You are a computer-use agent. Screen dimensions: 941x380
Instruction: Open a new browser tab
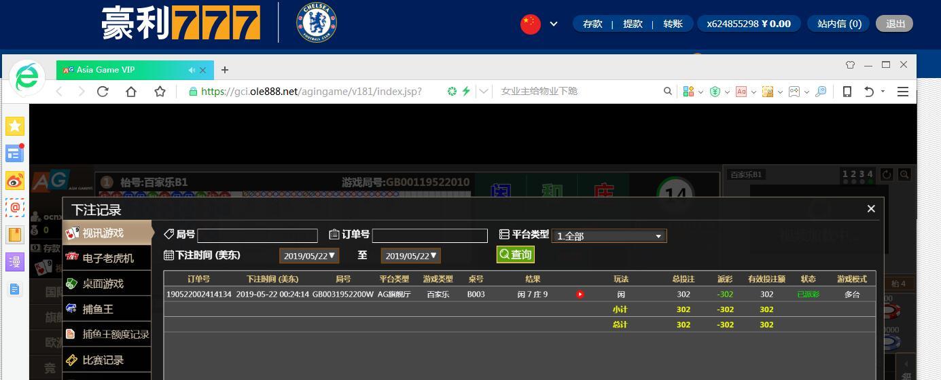tap(225, 70)
